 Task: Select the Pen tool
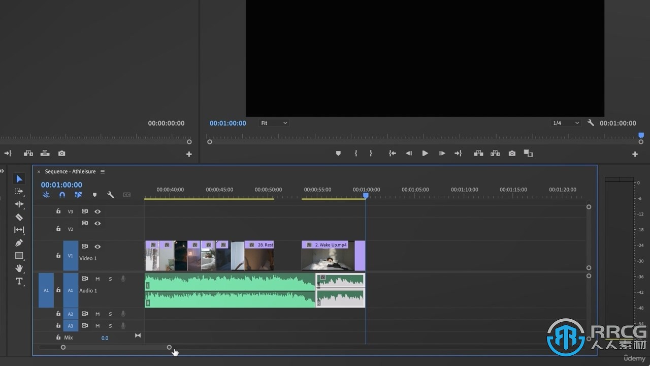(x=19, y=243)
